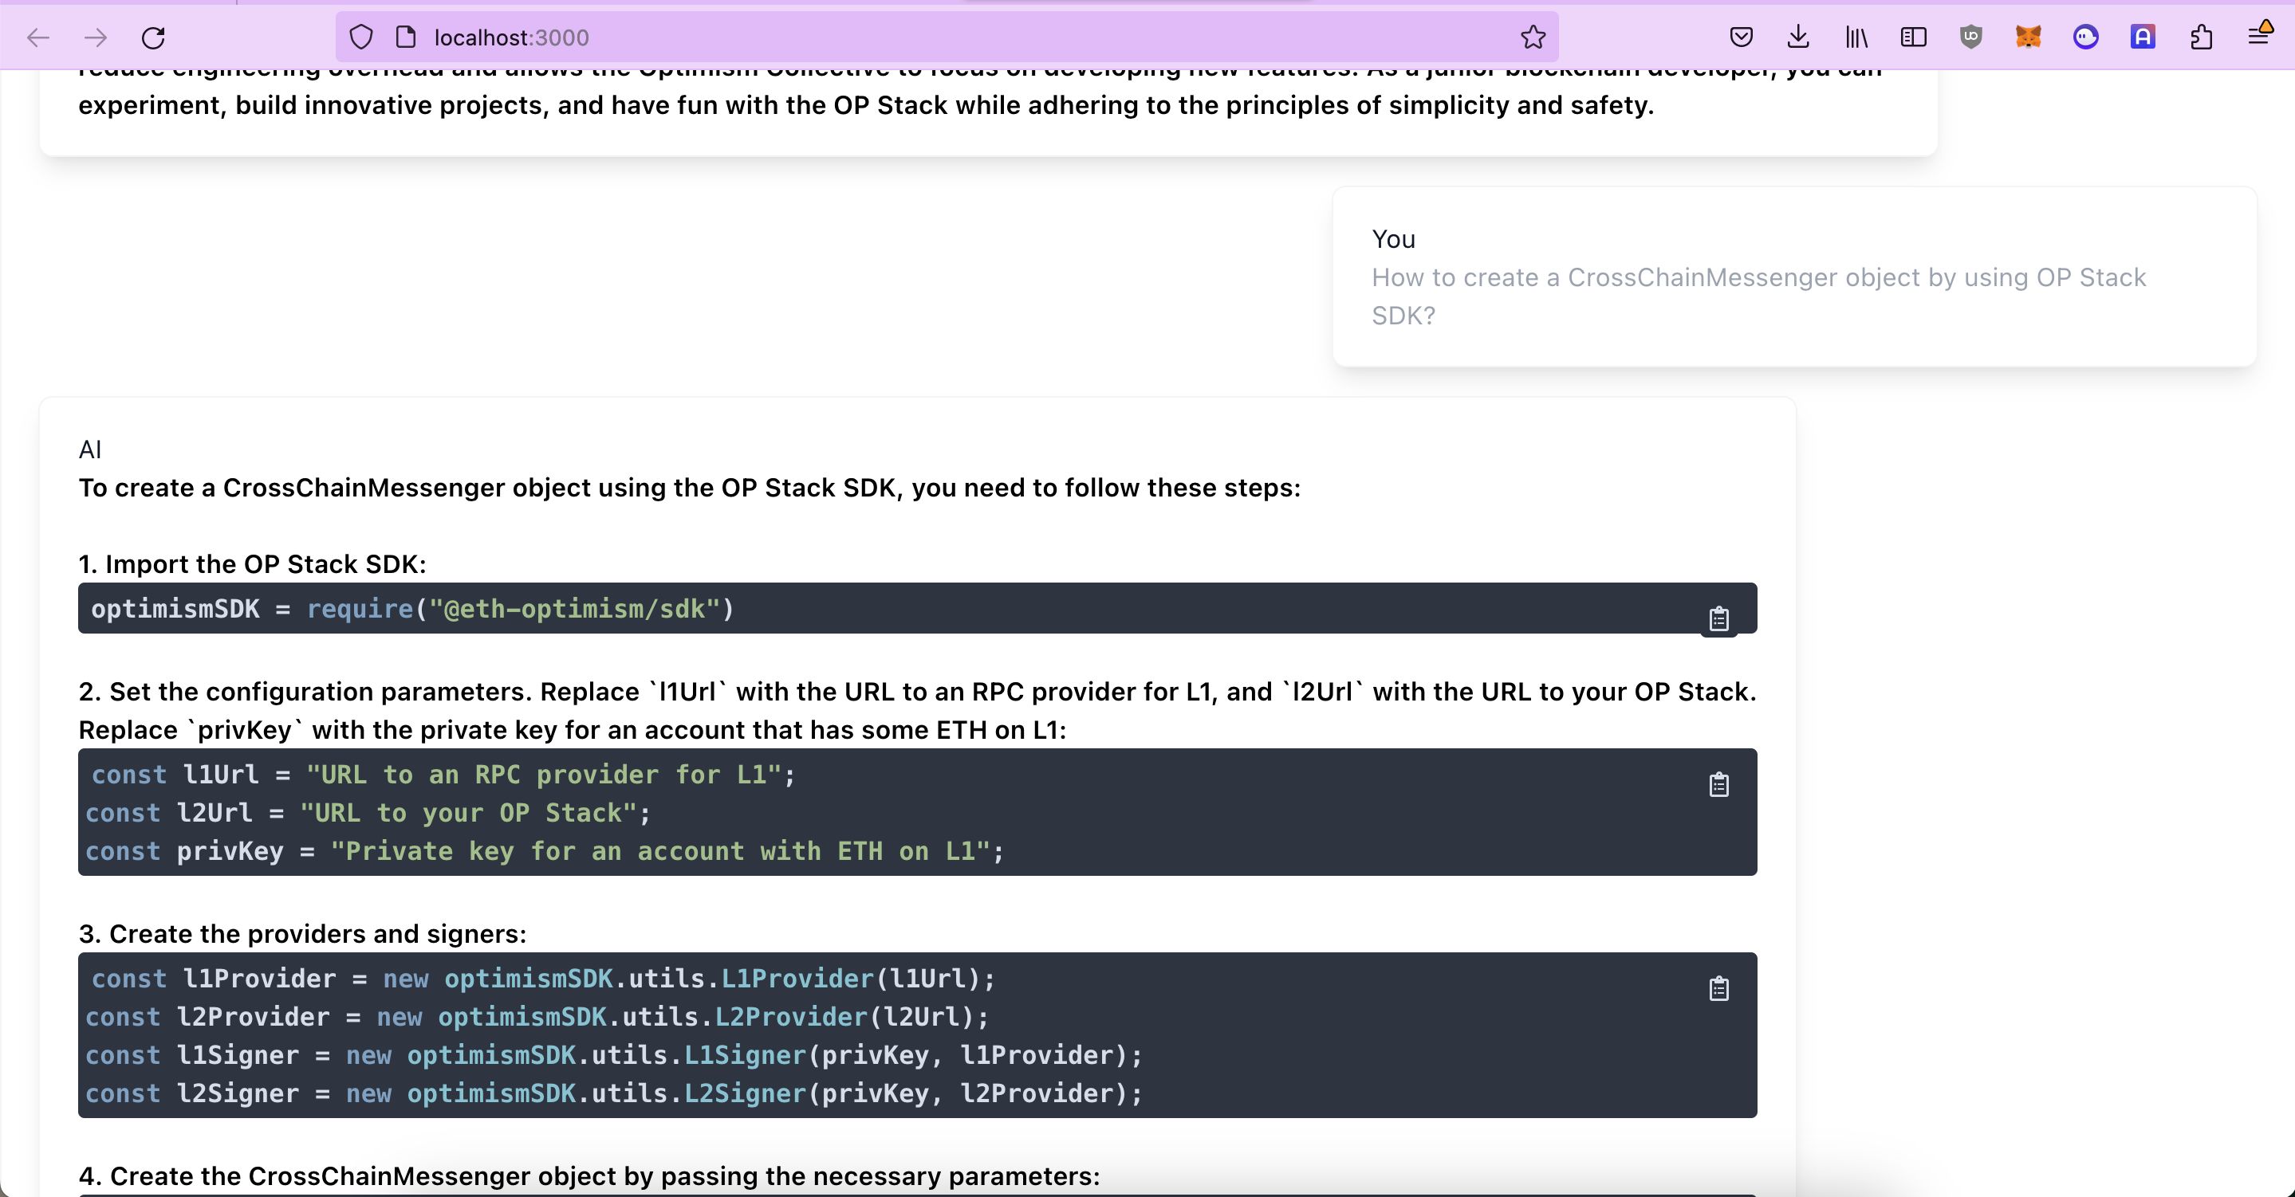Click the user question about CrossChainMessenger
Viewport: 2295px width, 1197px height.
(x=1758, y=296)
